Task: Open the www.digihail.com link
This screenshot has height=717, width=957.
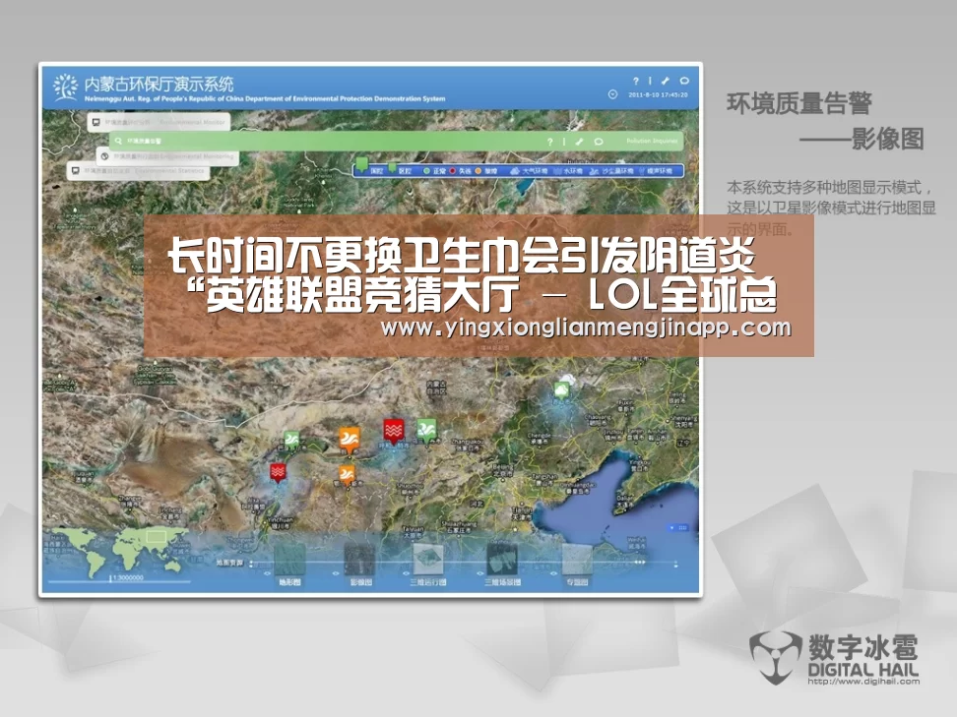Action: tap(863, 681)
